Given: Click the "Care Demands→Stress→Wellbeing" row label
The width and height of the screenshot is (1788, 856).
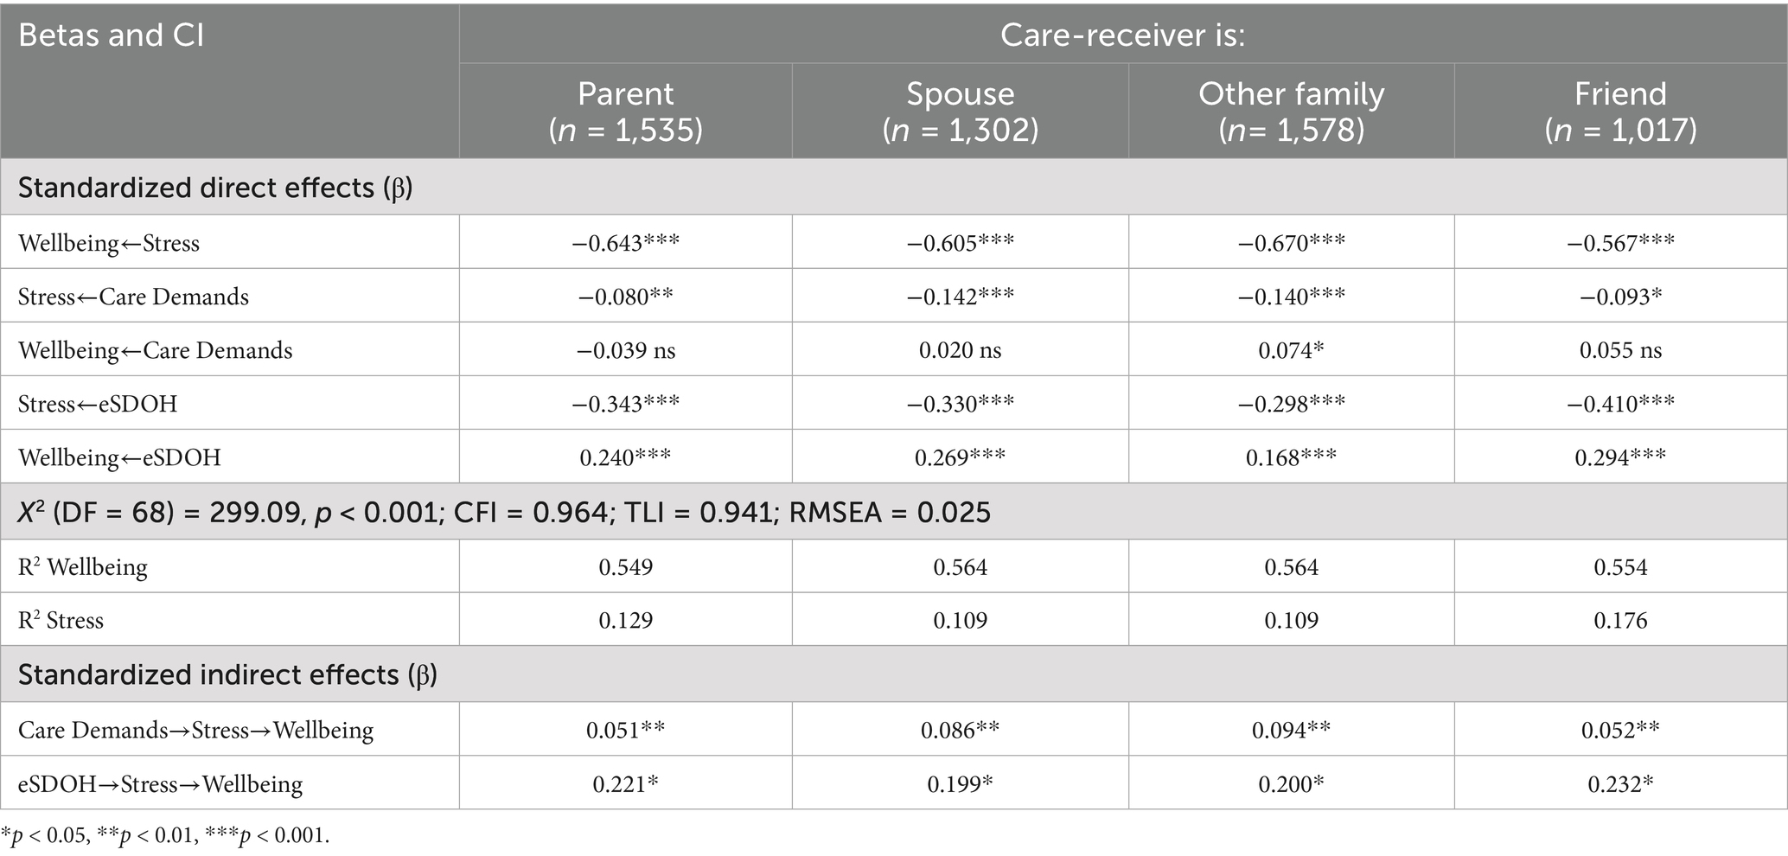Looking at the screenshot, I should click(196, 731).
